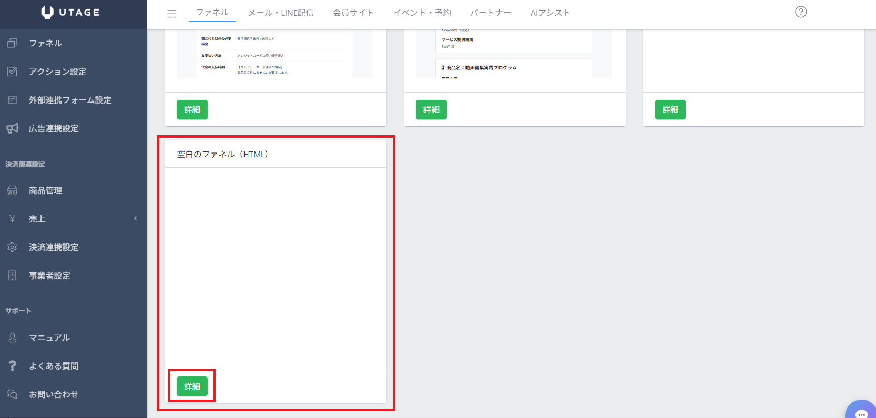Viewport: 876px width, 418px height.
Task: Click the 広告連携設定 megaphone icon
Action: click(13, 128)
